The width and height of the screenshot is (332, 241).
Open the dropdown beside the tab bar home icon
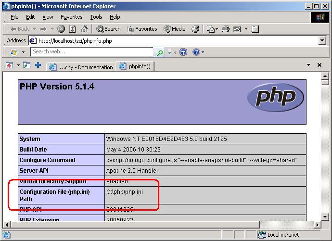[18, 65]
